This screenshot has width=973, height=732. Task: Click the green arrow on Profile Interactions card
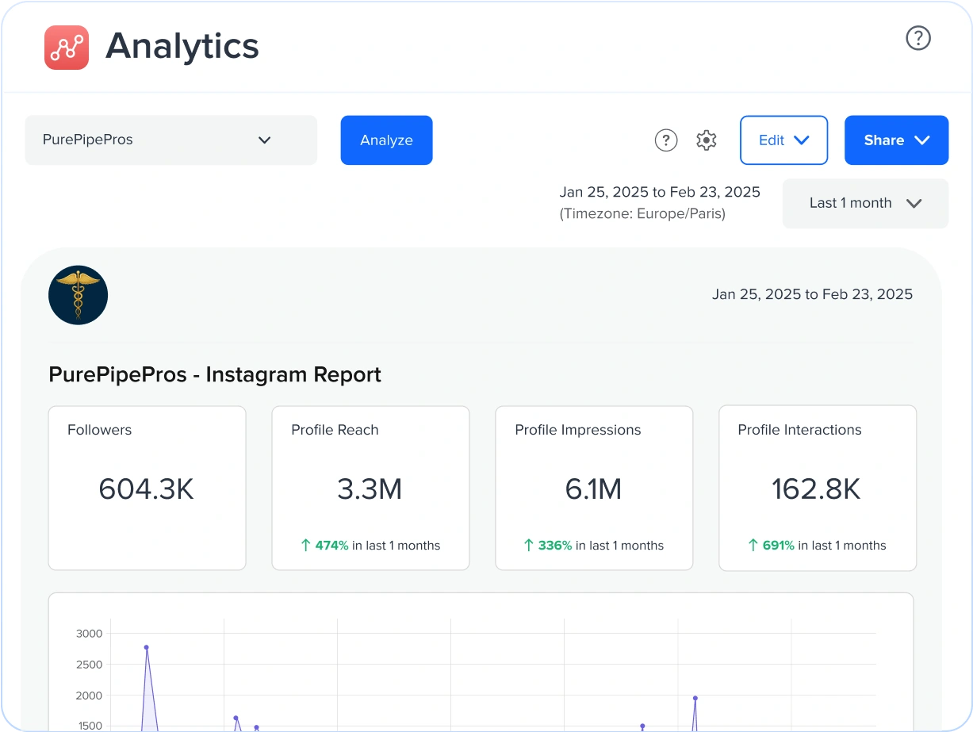(752, 545)
